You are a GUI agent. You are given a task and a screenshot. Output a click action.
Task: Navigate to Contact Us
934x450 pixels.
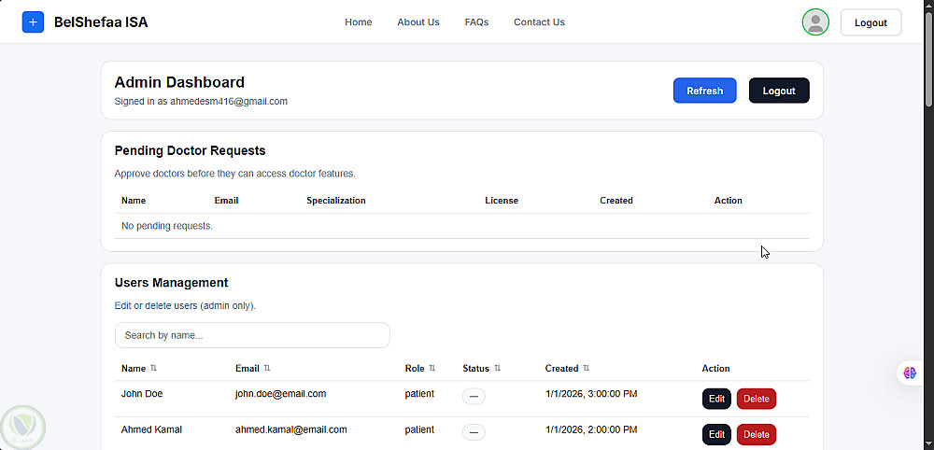pyautogui.click(x=539, y=22)
